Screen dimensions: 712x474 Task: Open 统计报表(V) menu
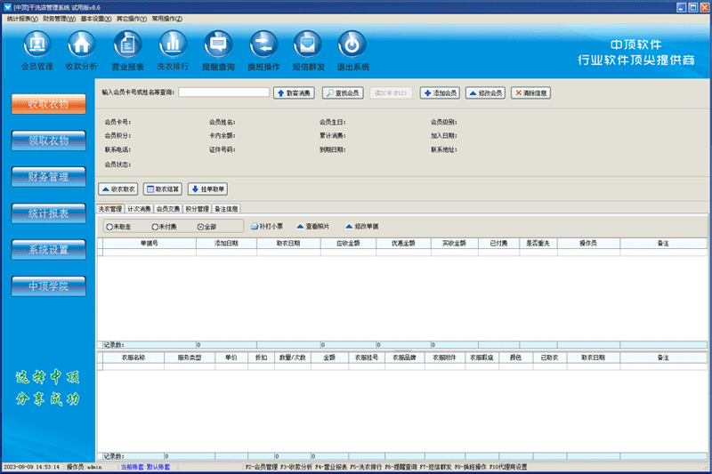tap(22, 19)
